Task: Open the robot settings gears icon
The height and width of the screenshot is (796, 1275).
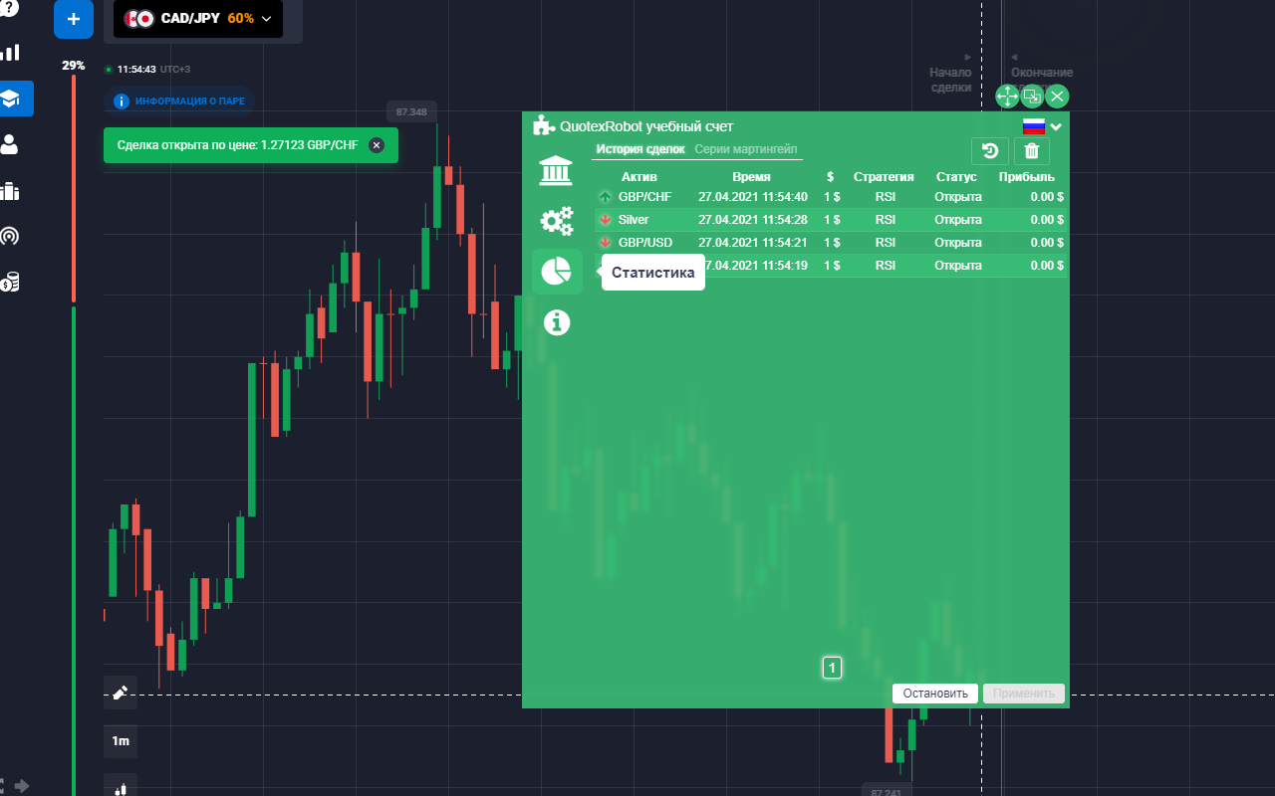Action: [x=556, y=221]
